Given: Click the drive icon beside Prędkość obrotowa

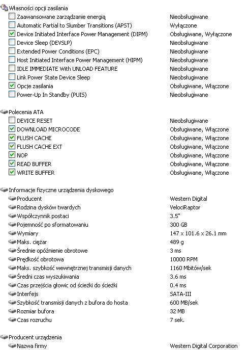Looking at the screenshot, I should click(12, 259).
